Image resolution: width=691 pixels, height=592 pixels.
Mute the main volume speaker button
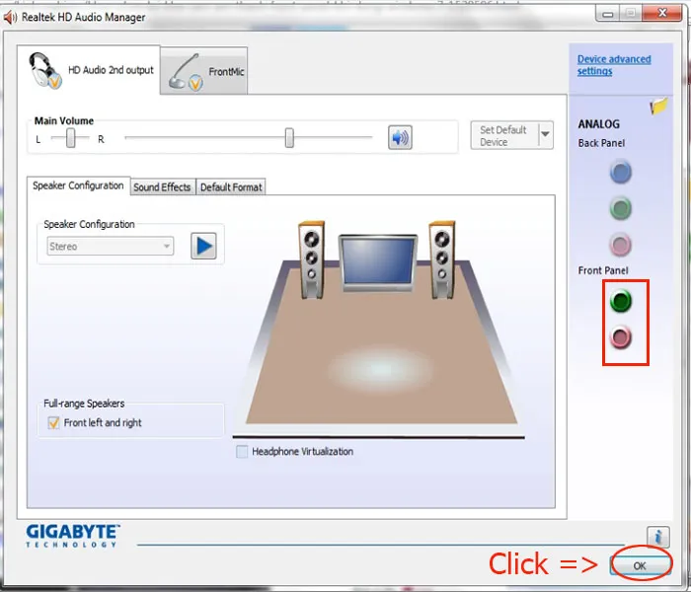[x=400, y=137]
